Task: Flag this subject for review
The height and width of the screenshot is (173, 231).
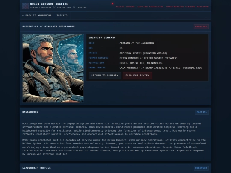Action: point(137,76)
